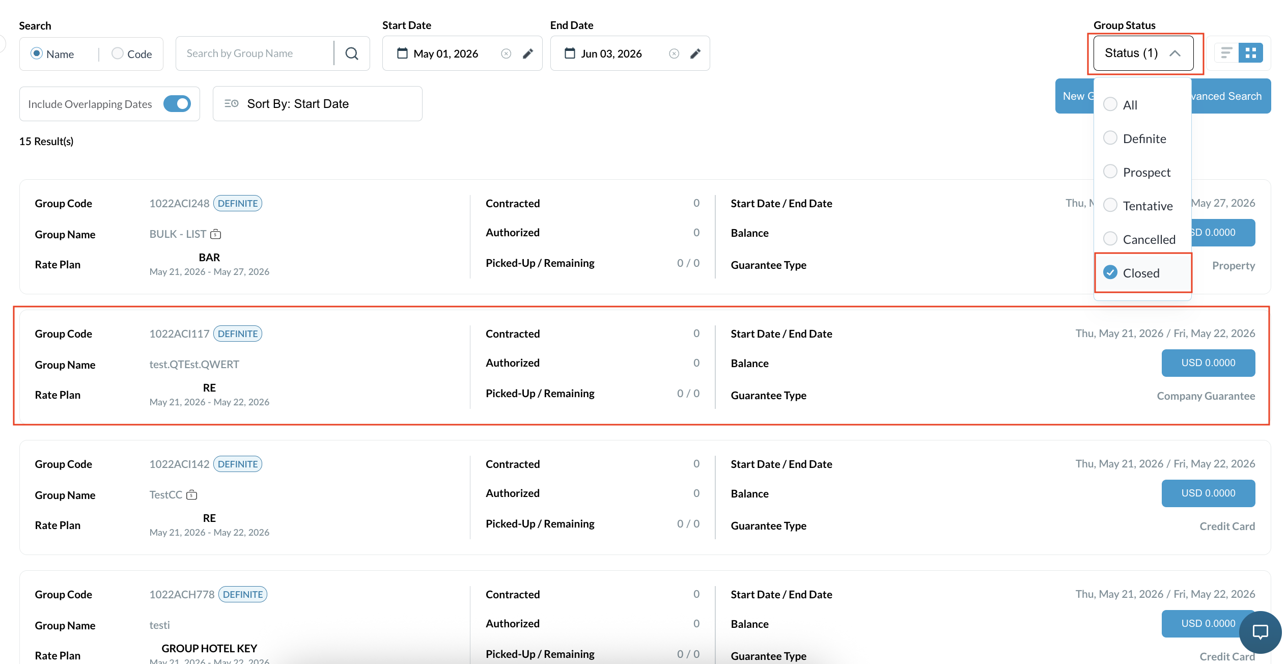Open Start Date calendar icon

click(402, 53)
